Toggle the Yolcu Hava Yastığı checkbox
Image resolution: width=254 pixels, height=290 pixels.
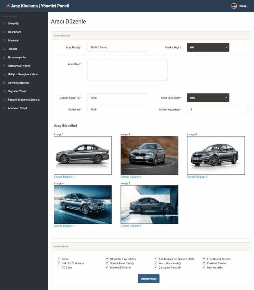click(156, 263)
